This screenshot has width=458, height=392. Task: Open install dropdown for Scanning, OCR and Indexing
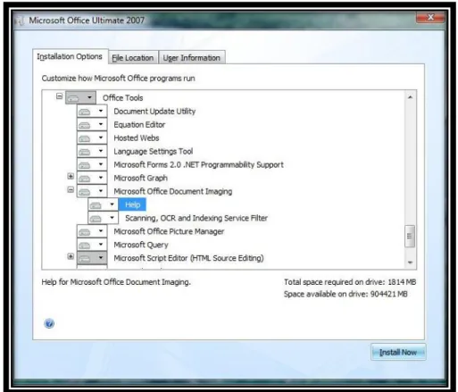(x=104, y=218)
